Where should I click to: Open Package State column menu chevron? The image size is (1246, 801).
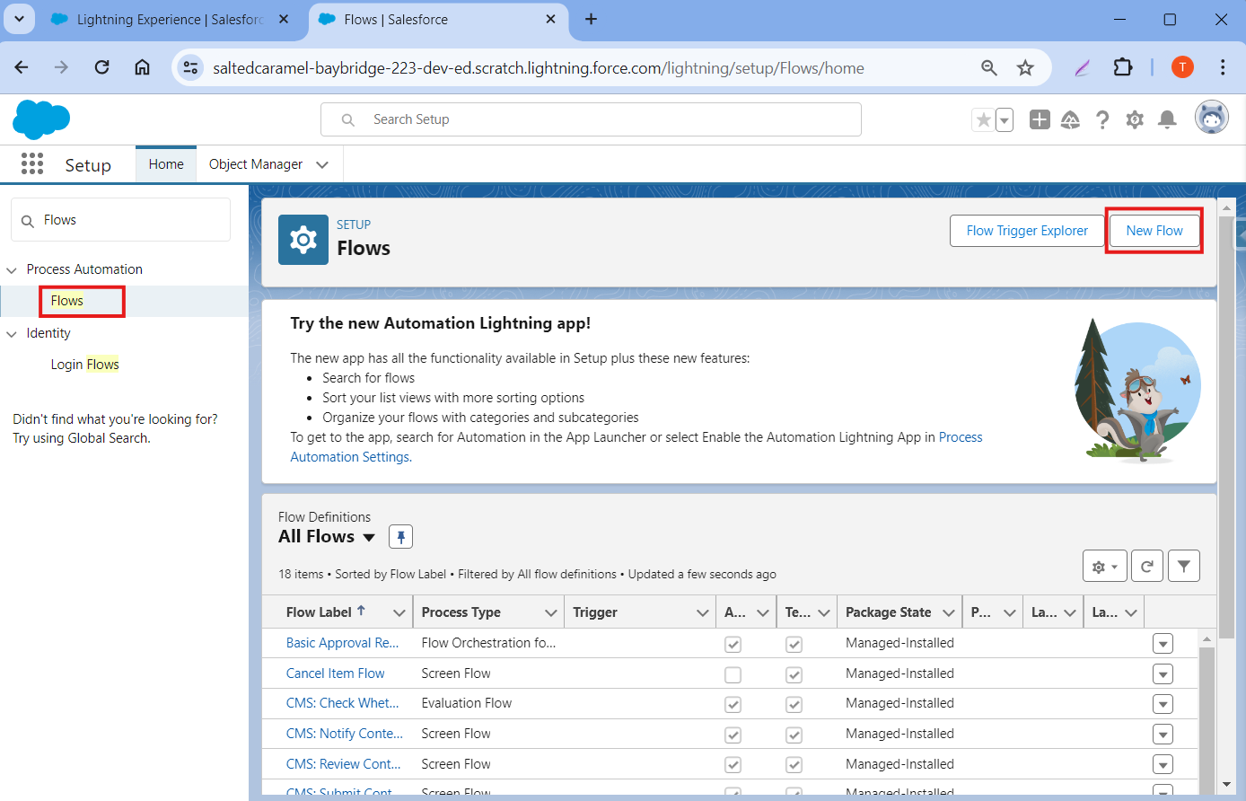tap(949, 612)
